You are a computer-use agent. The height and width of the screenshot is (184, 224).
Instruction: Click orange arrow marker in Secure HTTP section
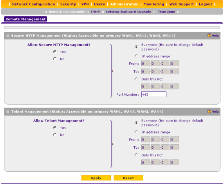tap(112, 71)
